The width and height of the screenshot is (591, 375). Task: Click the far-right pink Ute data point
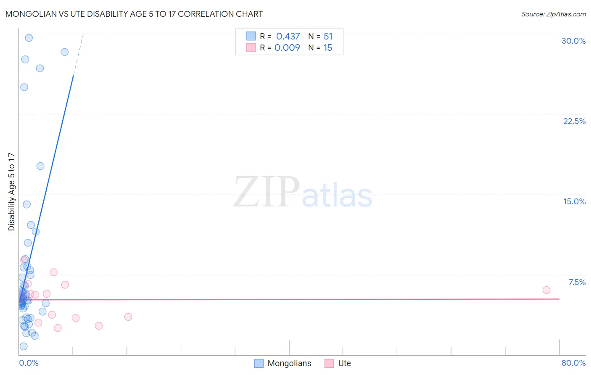click(546, 290)
